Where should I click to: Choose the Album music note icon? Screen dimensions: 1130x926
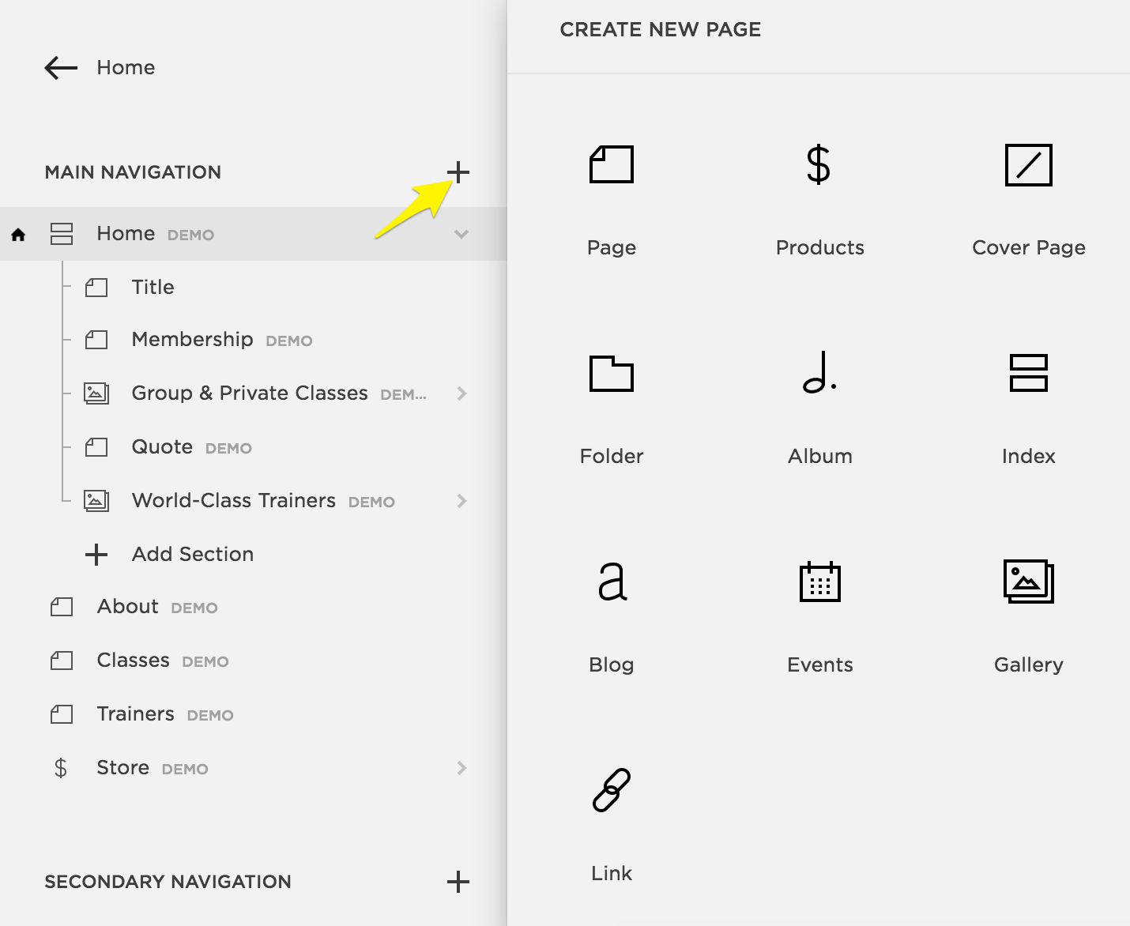[819, 373]
